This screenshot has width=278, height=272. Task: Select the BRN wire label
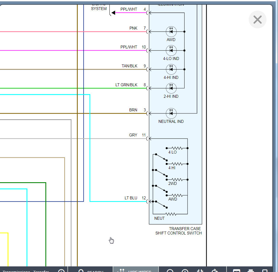tap(133, 110)
